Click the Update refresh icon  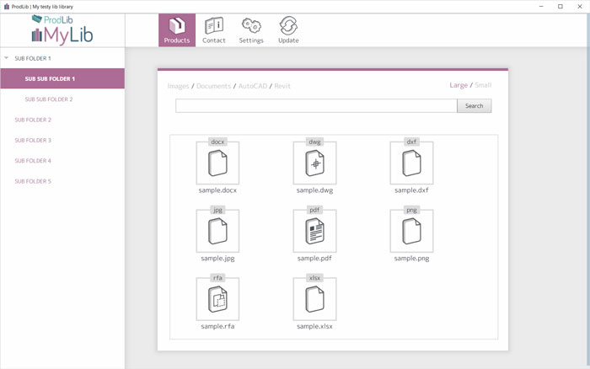[288, 30]
